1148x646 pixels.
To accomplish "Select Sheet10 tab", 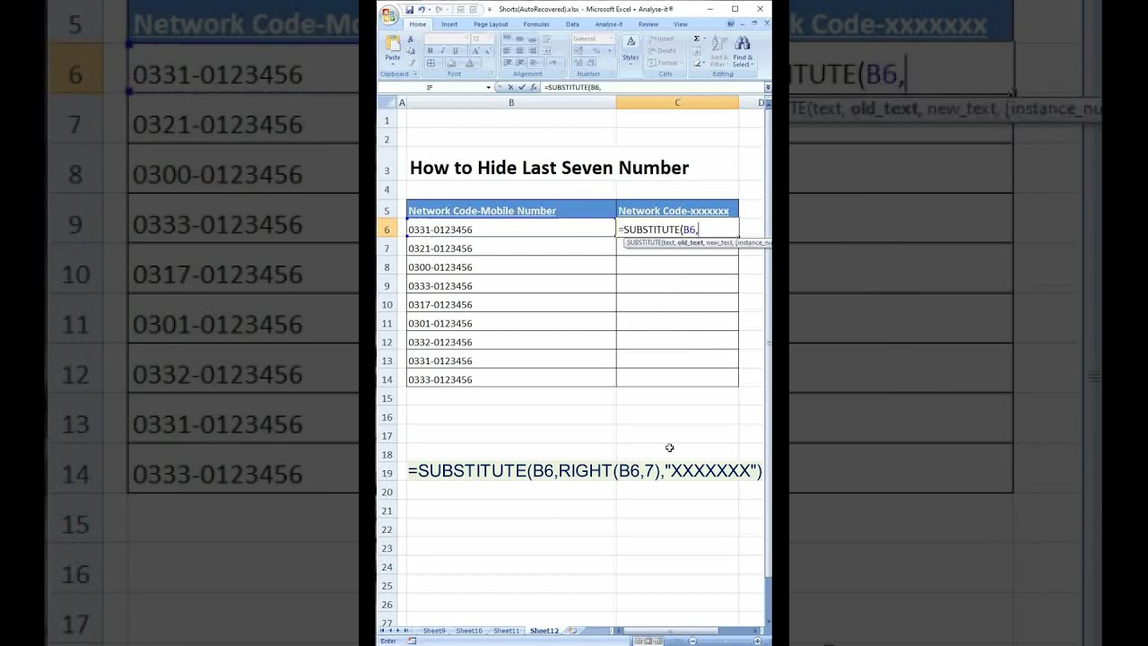I will 469,631.
